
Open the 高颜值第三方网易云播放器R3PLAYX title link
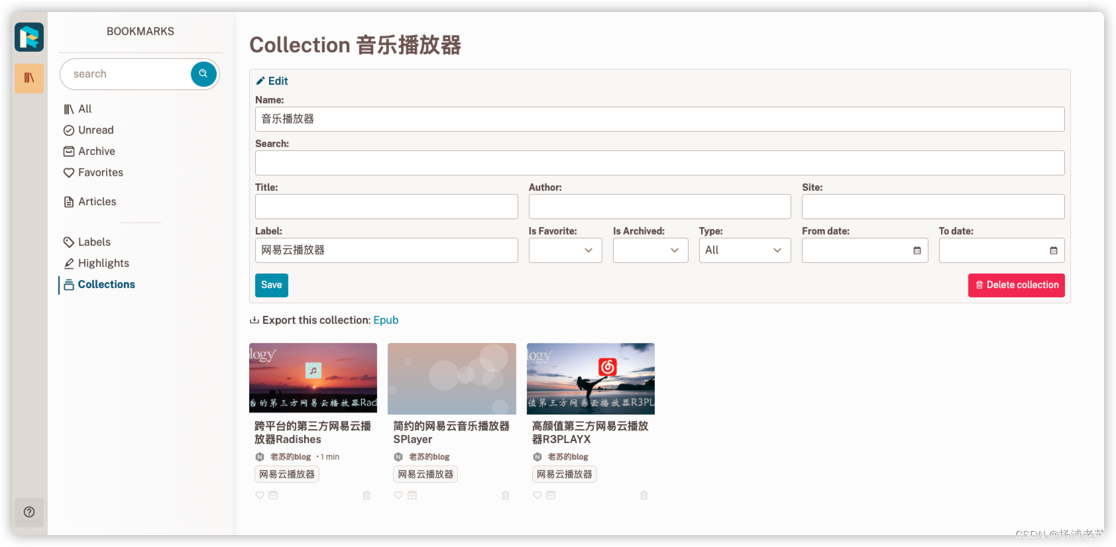pyautogui.click(x=590, y=433)
